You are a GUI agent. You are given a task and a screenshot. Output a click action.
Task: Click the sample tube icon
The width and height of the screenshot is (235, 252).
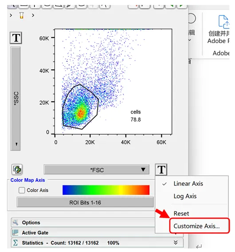pyautogui.click(x=22, y=16)
